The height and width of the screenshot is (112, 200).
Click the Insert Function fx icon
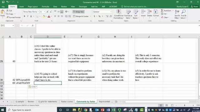click(32, 26)
